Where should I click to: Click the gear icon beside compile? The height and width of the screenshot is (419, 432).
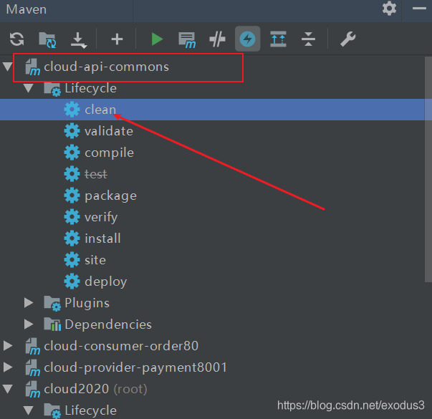tap(72, 153)
